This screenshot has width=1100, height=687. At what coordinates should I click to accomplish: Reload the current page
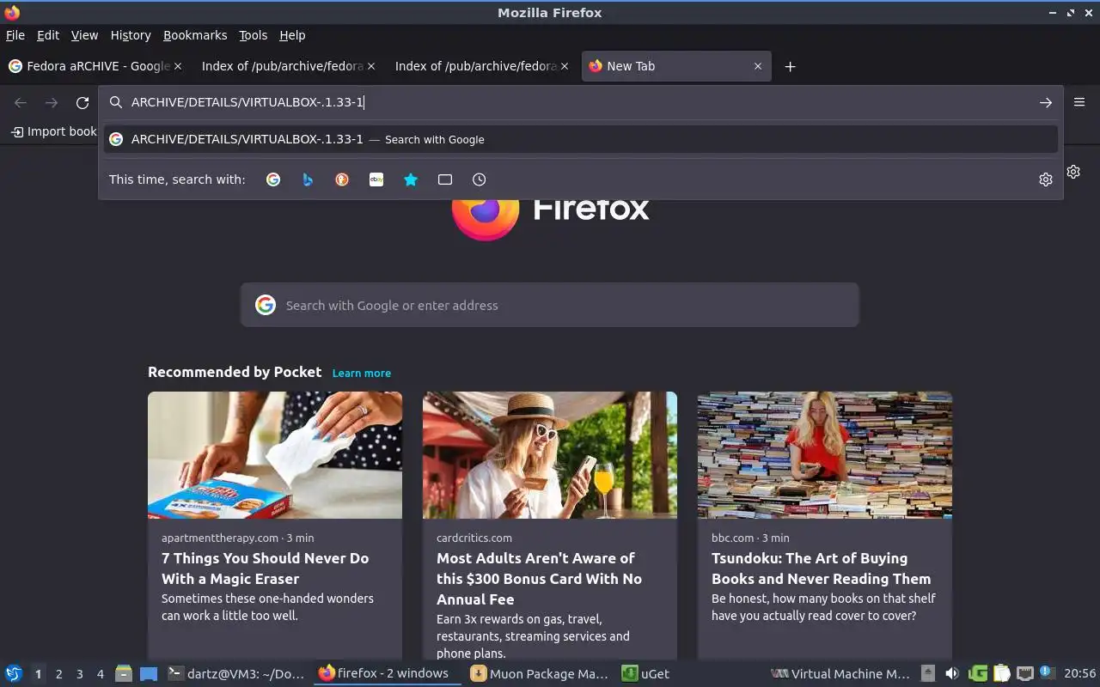[82, 102]
